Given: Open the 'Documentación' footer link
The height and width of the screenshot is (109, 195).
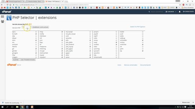Looking at the screenshot, I should pos(145,65).
